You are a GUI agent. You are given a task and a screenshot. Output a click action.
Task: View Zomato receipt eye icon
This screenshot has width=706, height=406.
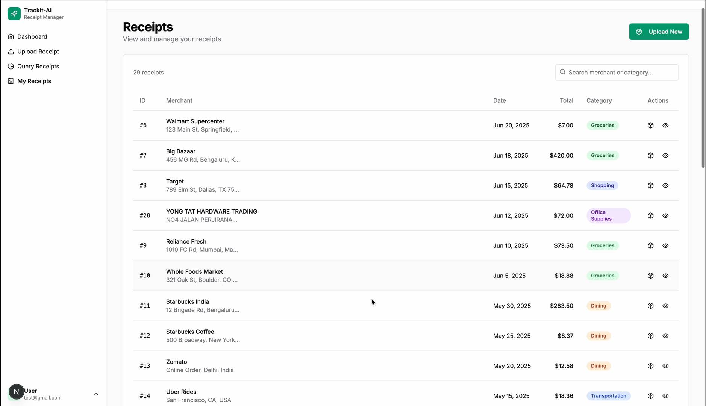coord(665,366)
